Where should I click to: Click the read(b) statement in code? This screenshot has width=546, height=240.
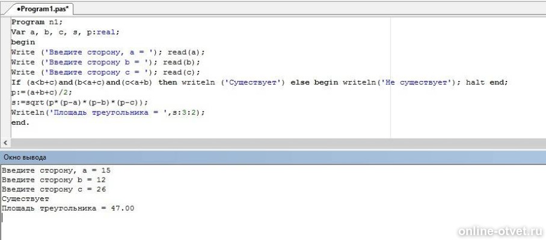point(181,62)
